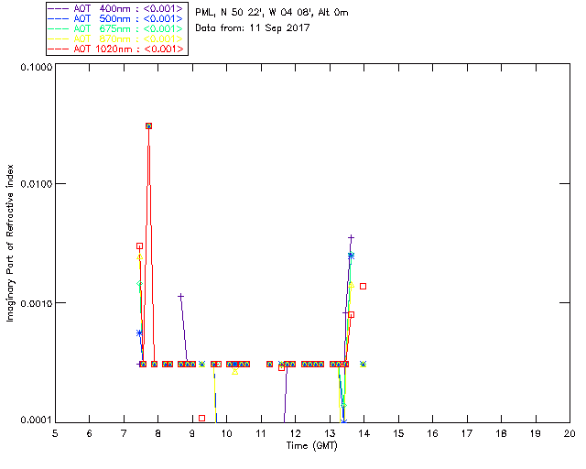Click the x-axis tick label 14
This screenshot has height=469, width=586.
364,433
